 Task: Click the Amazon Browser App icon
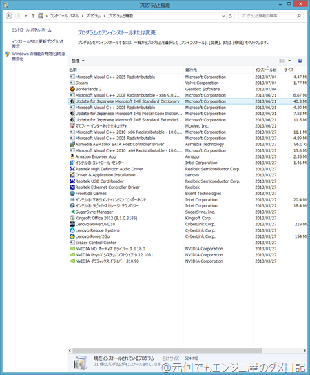pyautogui.click(x=72, y=156)
